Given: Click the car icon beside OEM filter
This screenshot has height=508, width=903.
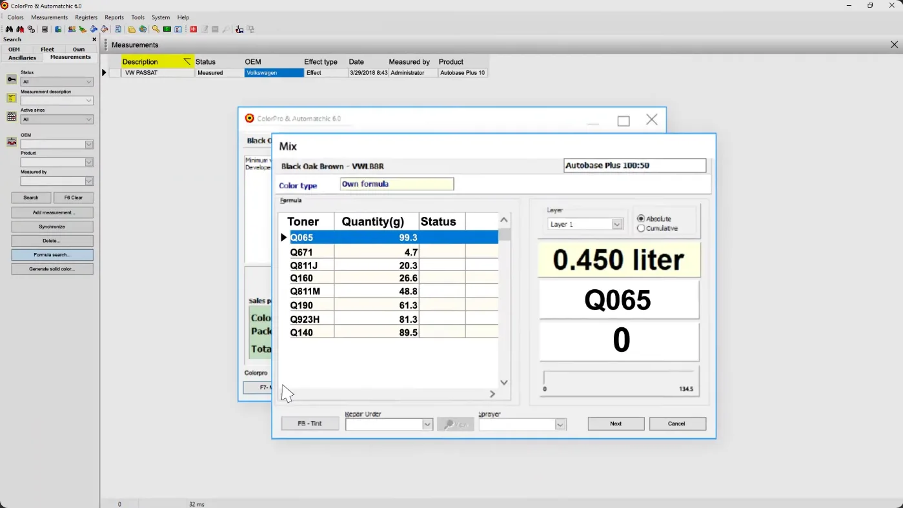Looking at the screenshot, I should coord(12,142).
